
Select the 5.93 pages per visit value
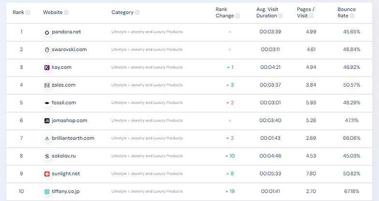[311, 103]
